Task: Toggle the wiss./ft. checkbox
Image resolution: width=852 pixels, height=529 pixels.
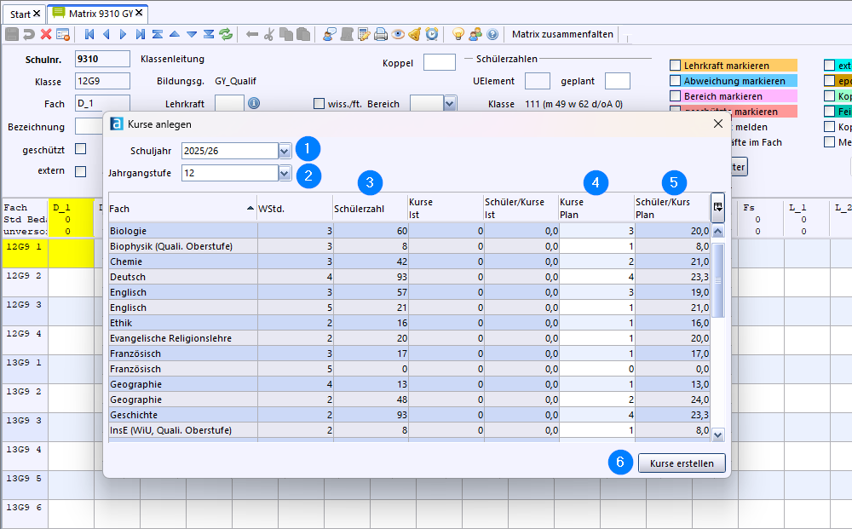Action: [x=319, y=104]
